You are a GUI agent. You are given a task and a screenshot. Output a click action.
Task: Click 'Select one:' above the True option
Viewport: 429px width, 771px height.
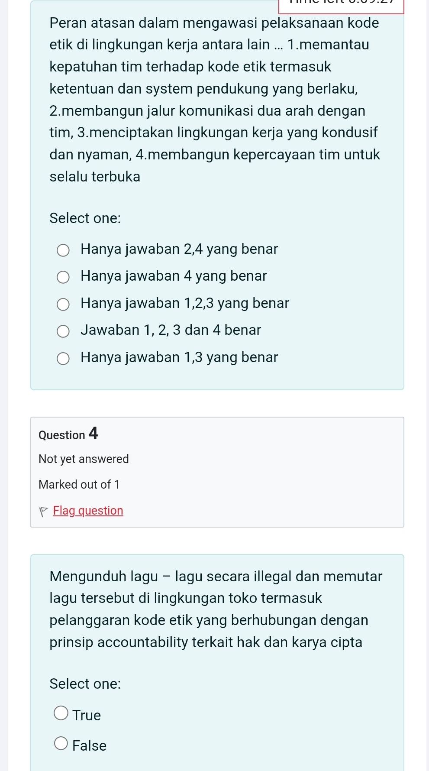[x=85, y=684]
